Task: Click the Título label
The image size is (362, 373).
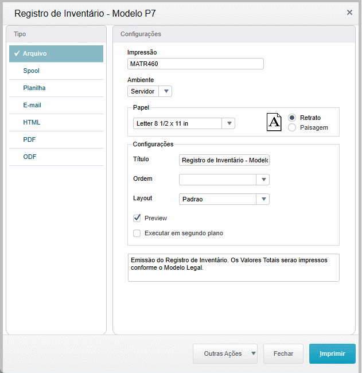Action: 141,159
